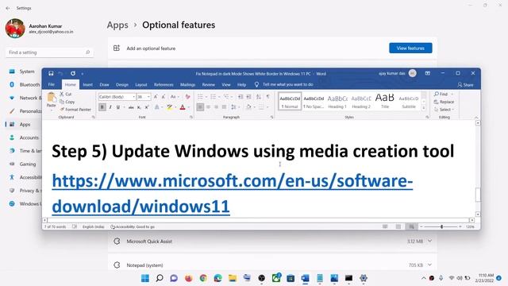Click the Find a setting search box
Screen dimensions: 508x286
click(49, 52)
